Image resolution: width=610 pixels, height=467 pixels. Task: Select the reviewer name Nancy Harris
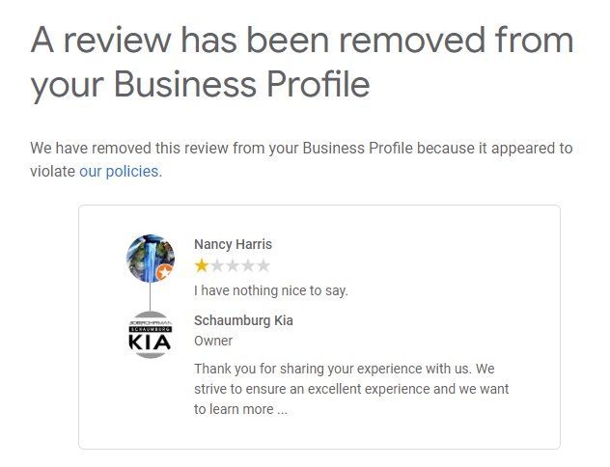point(233,245)
